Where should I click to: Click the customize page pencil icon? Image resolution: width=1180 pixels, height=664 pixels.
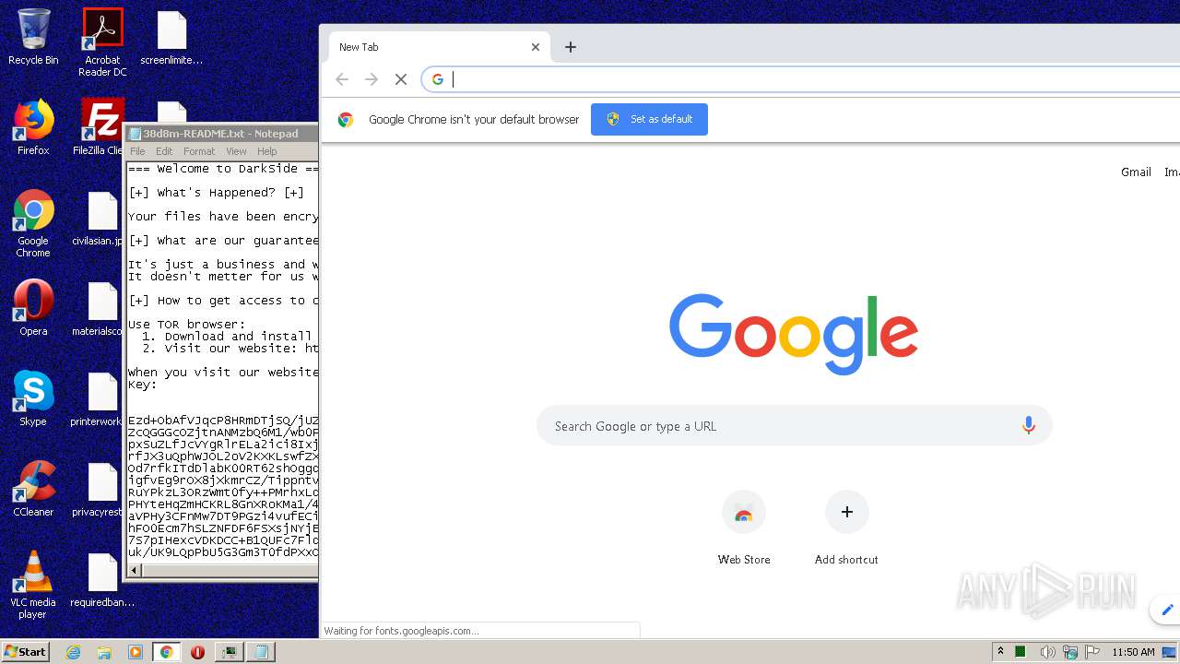(x=1167, y=610)
